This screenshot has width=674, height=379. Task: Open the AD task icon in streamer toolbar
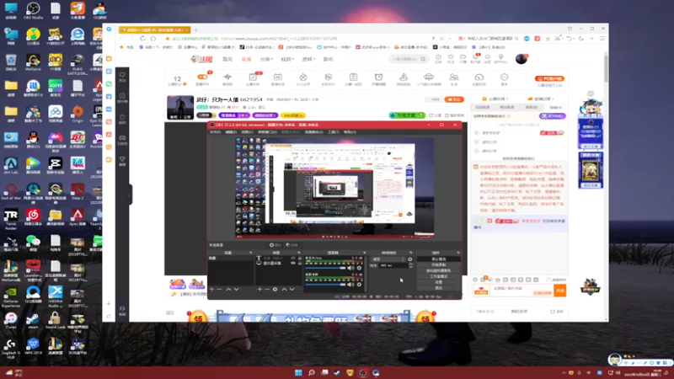pos(278,78)
